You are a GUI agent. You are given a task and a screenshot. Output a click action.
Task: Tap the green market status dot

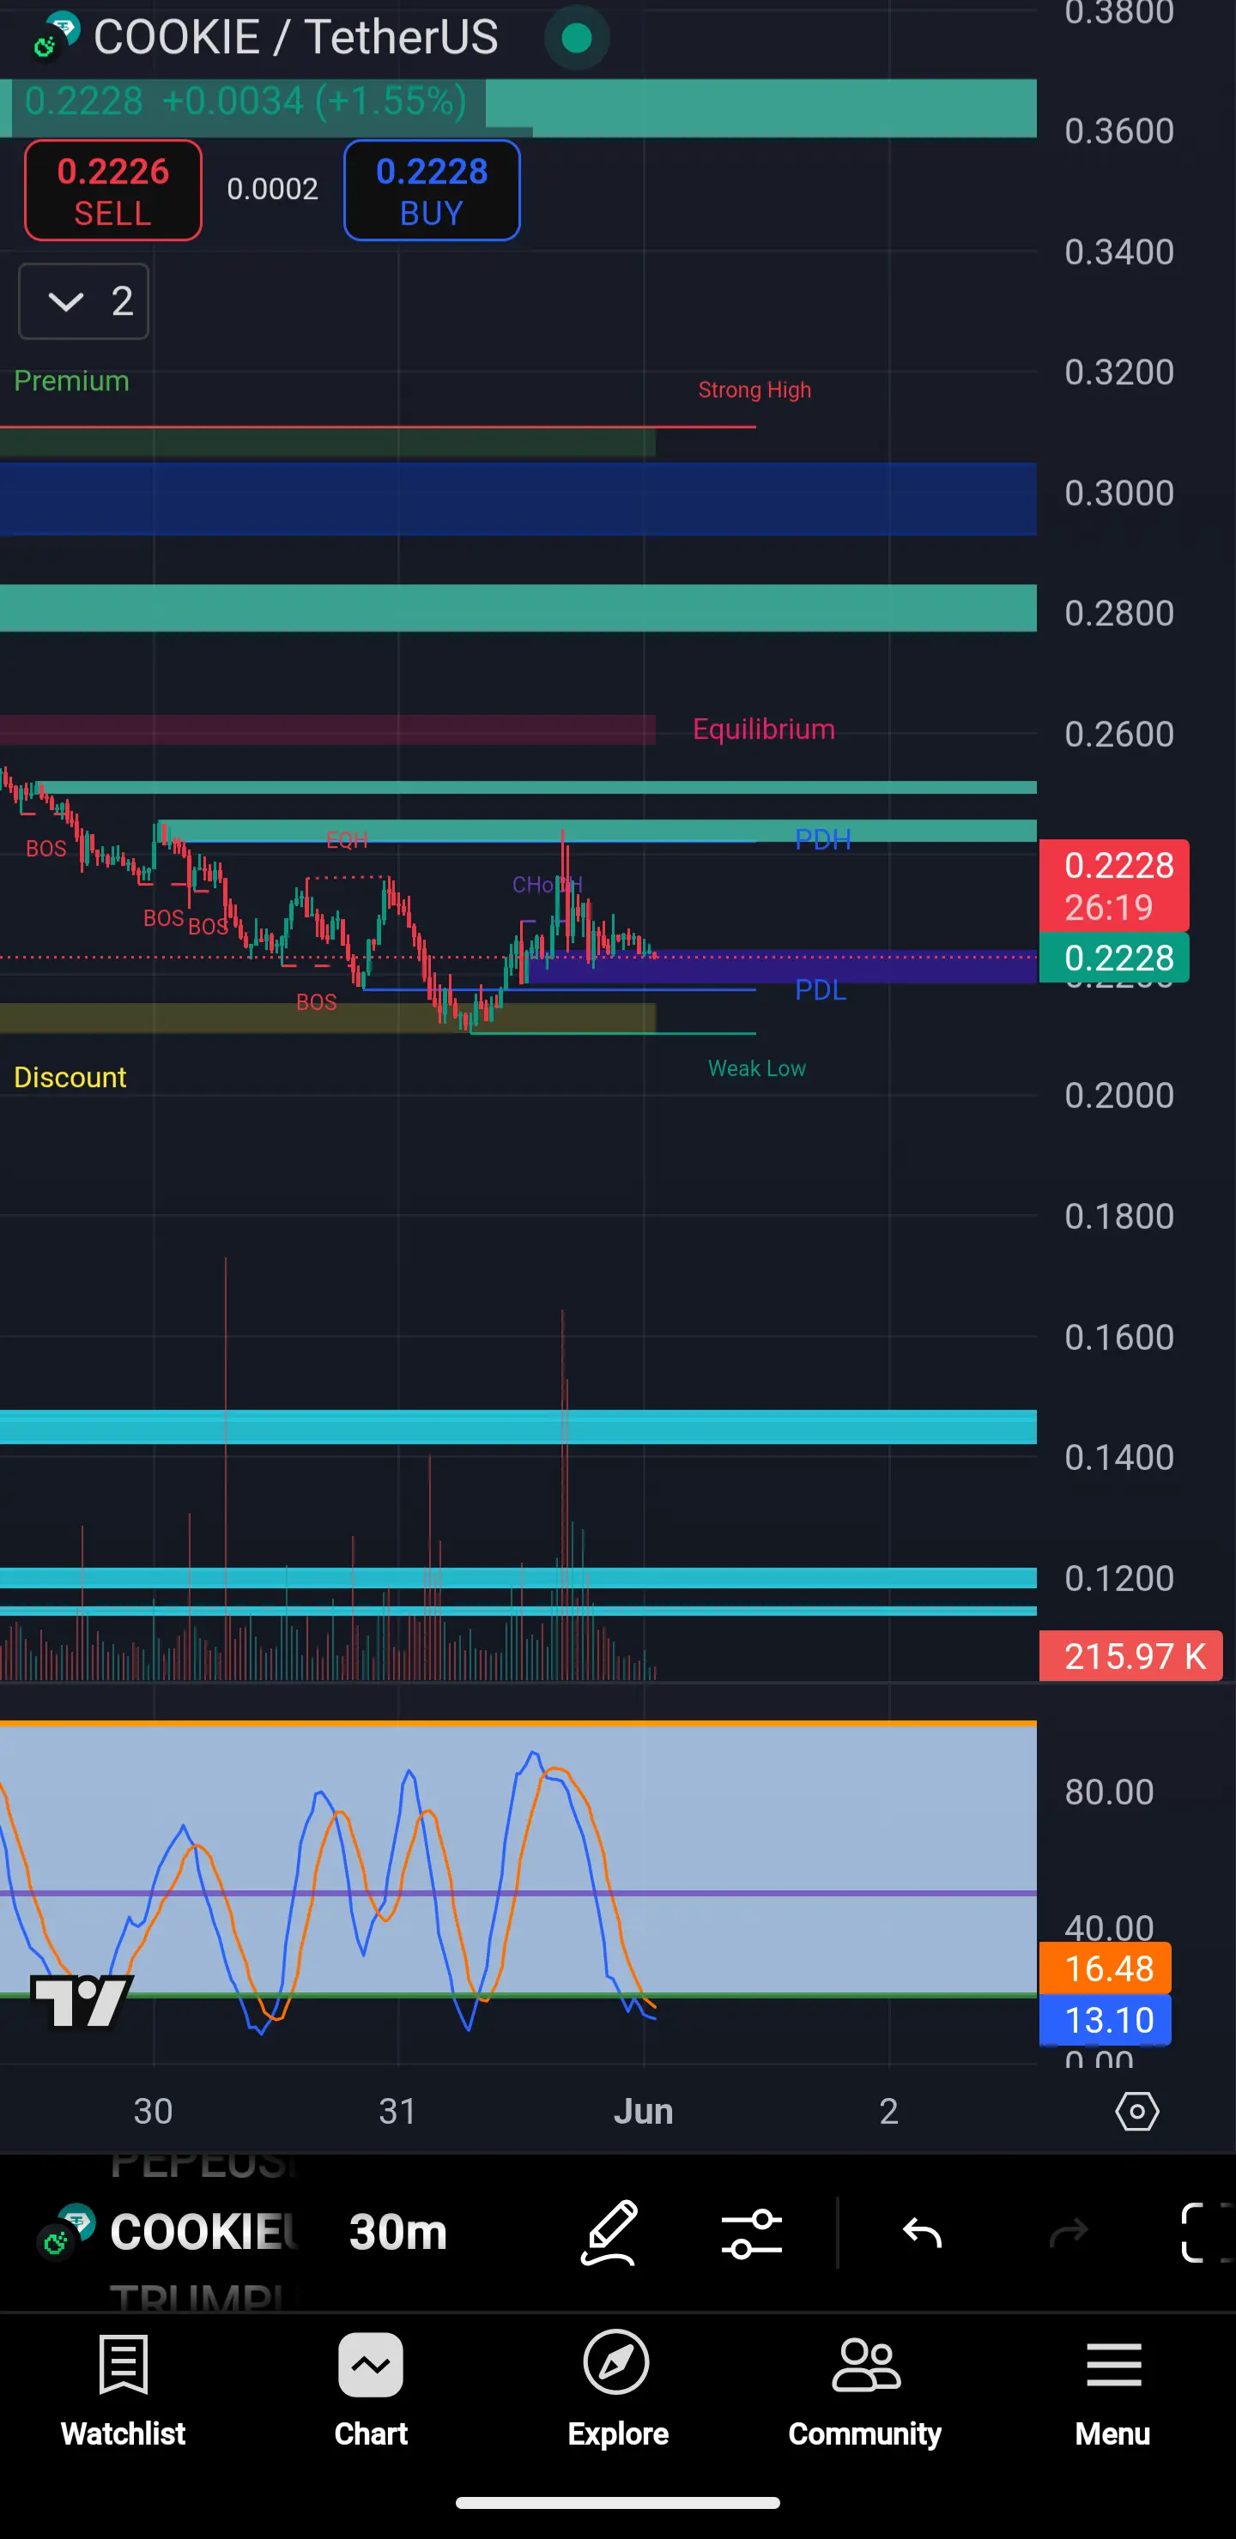pyautogui.click(x=577, y=38)
